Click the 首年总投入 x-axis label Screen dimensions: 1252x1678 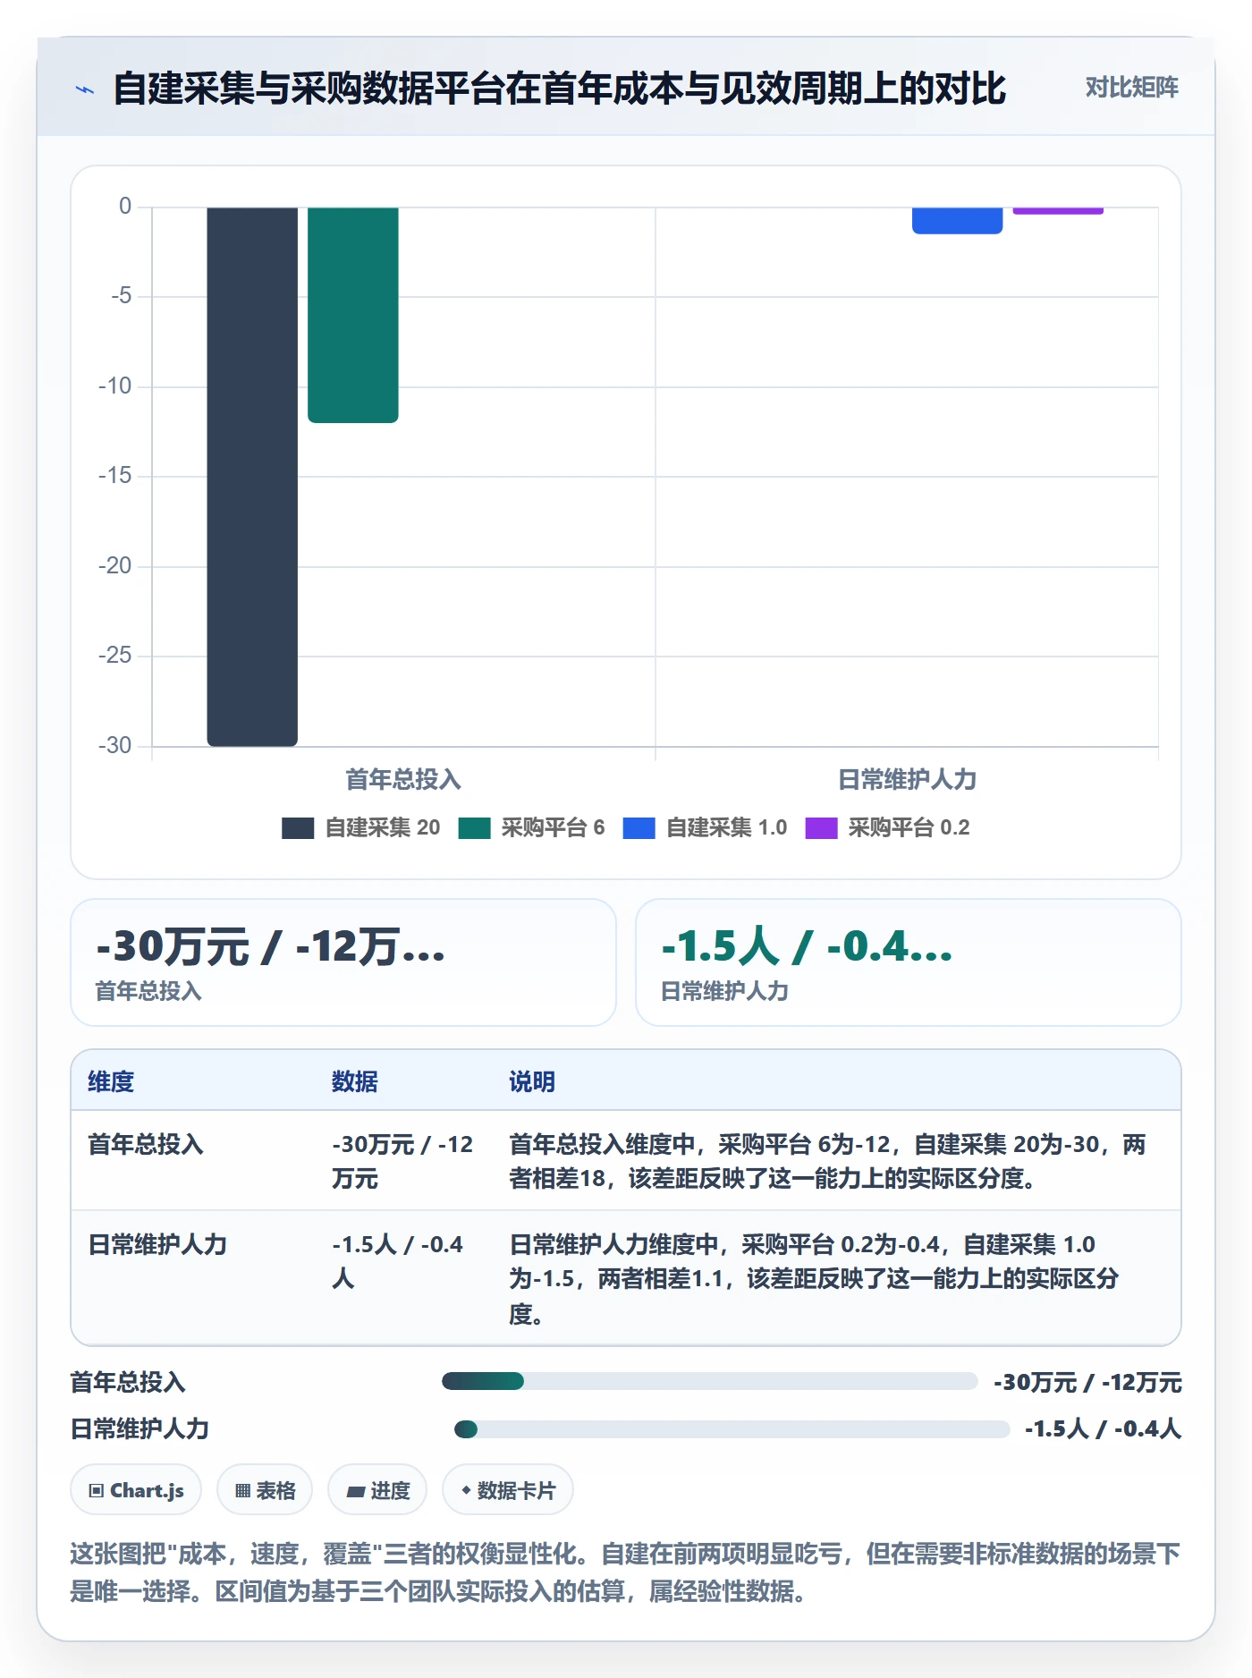point(403,779)
